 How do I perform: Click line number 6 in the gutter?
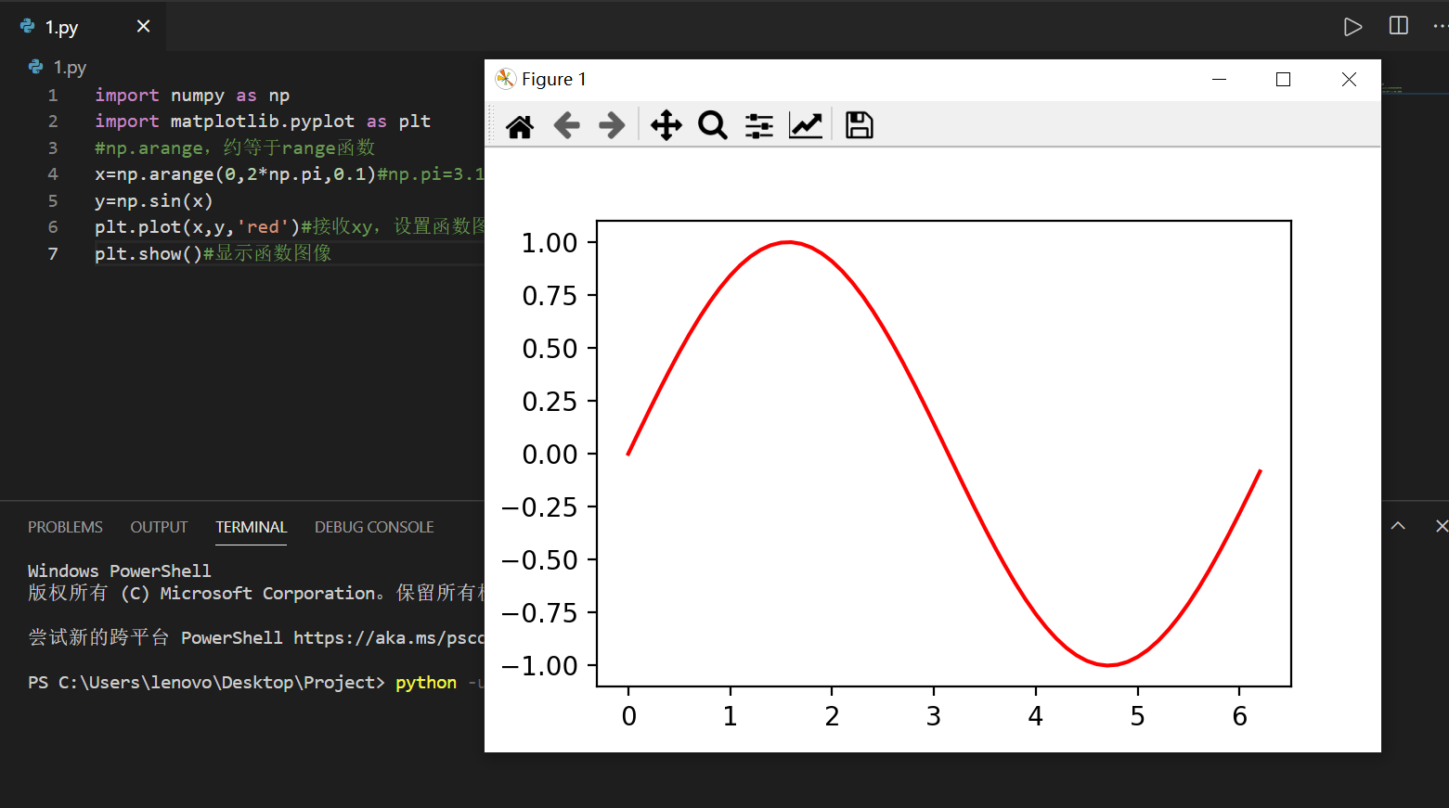(x=53, y=226)
